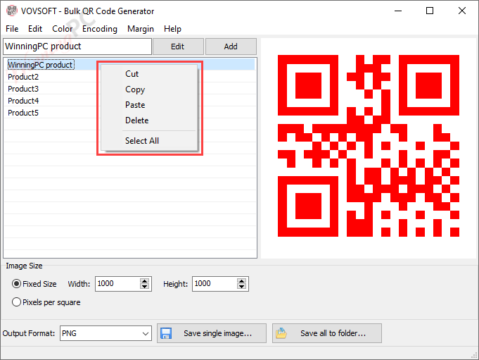Choose Copy from the context menu
This screenshot has height=360, width=479.
[150, 89]
